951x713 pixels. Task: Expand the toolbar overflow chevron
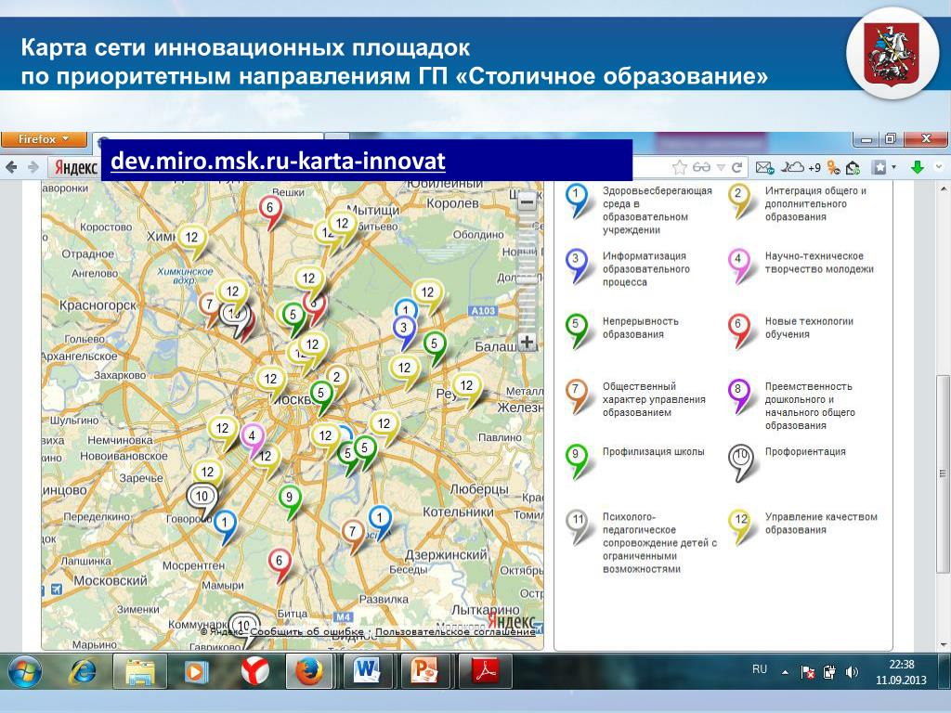[x=940, y=167]
